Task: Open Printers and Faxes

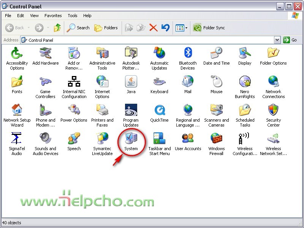Action: pyautogui.click(x=102, y=116)
